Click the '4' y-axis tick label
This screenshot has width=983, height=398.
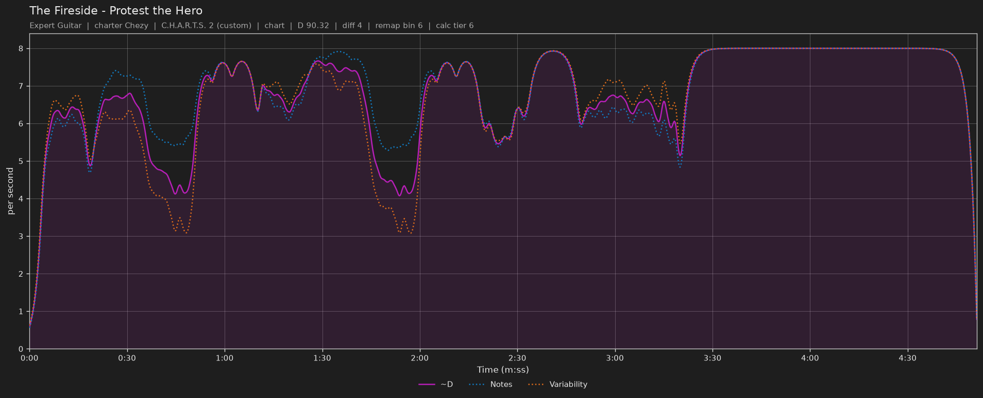coord(22,199)
